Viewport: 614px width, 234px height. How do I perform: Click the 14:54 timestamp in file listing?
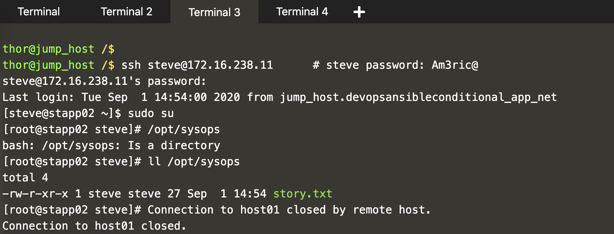click(250, 193)
